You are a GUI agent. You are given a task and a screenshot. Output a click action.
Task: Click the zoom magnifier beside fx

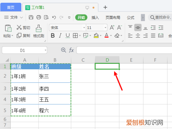click(x=64, y=50)
